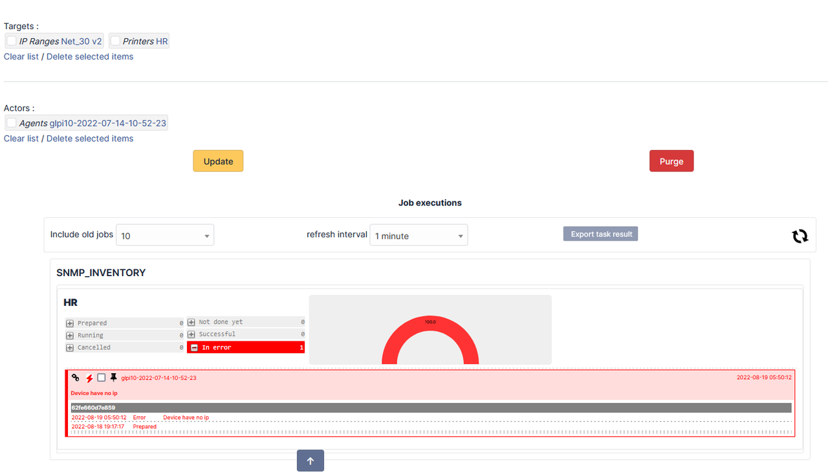The image size is (828, 474).
Task: Expand the Successful status counter
Action: coord(191,334)
